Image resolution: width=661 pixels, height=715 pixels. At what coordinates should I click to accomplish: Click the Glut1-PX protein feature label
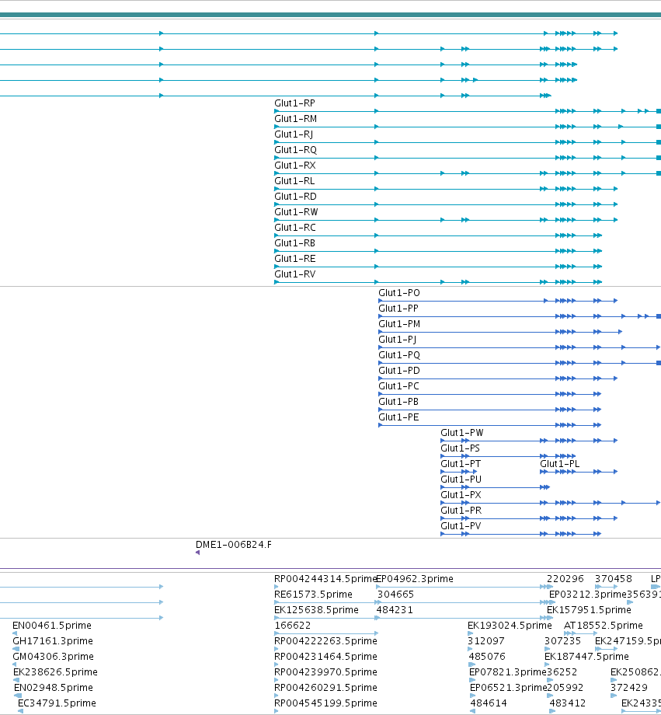pos(461,495)
